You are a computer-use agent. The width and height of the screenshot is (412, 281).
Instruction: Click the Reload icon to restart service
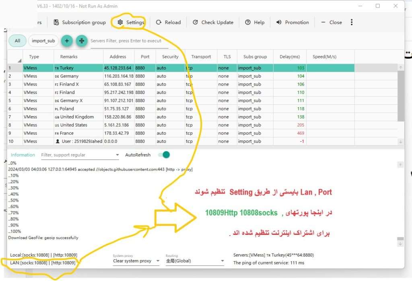[x=158, y=22]
